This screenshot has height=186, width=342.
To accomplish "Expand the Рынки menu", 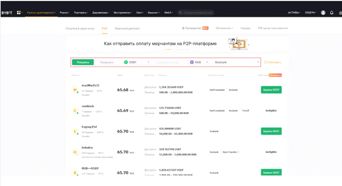I will 65,13.
